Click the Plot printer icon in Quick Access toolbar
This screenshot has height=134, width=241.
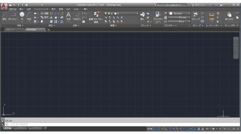(26, 5)
